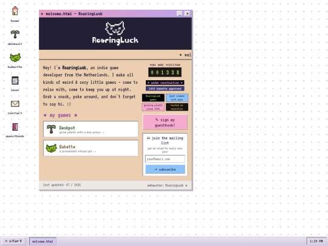Select welcome.html in the taskbar
Image resolution: width=328 pixels, height=246 pixels.
pyautogui.click(x=43, y=241)
